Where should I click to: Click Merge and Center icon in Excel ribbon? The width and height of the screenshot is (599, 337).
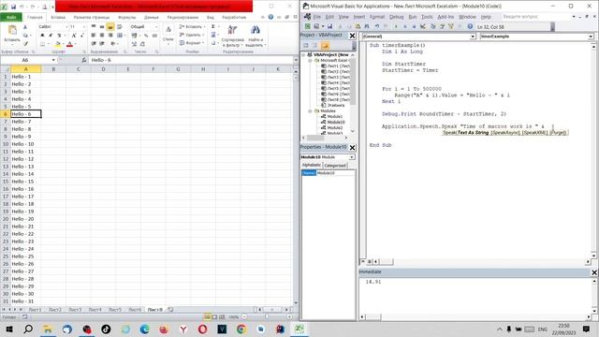[120, 36]
